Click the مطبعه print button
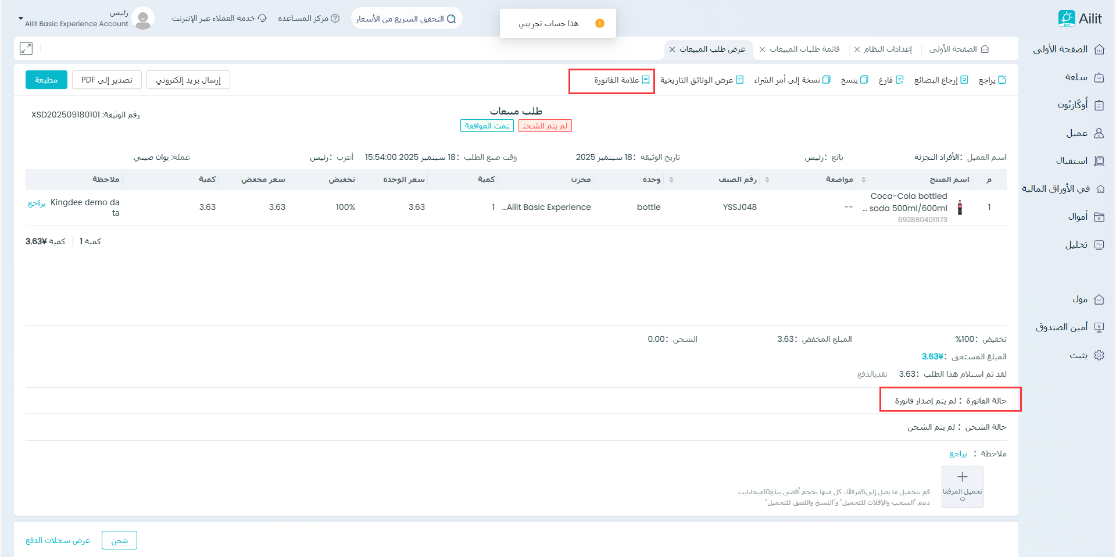The width and height of the screenshot is (1116, 557). coord(46,80)
